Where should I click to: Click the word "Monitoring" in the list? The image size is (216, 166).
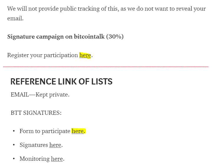[34, 159]
